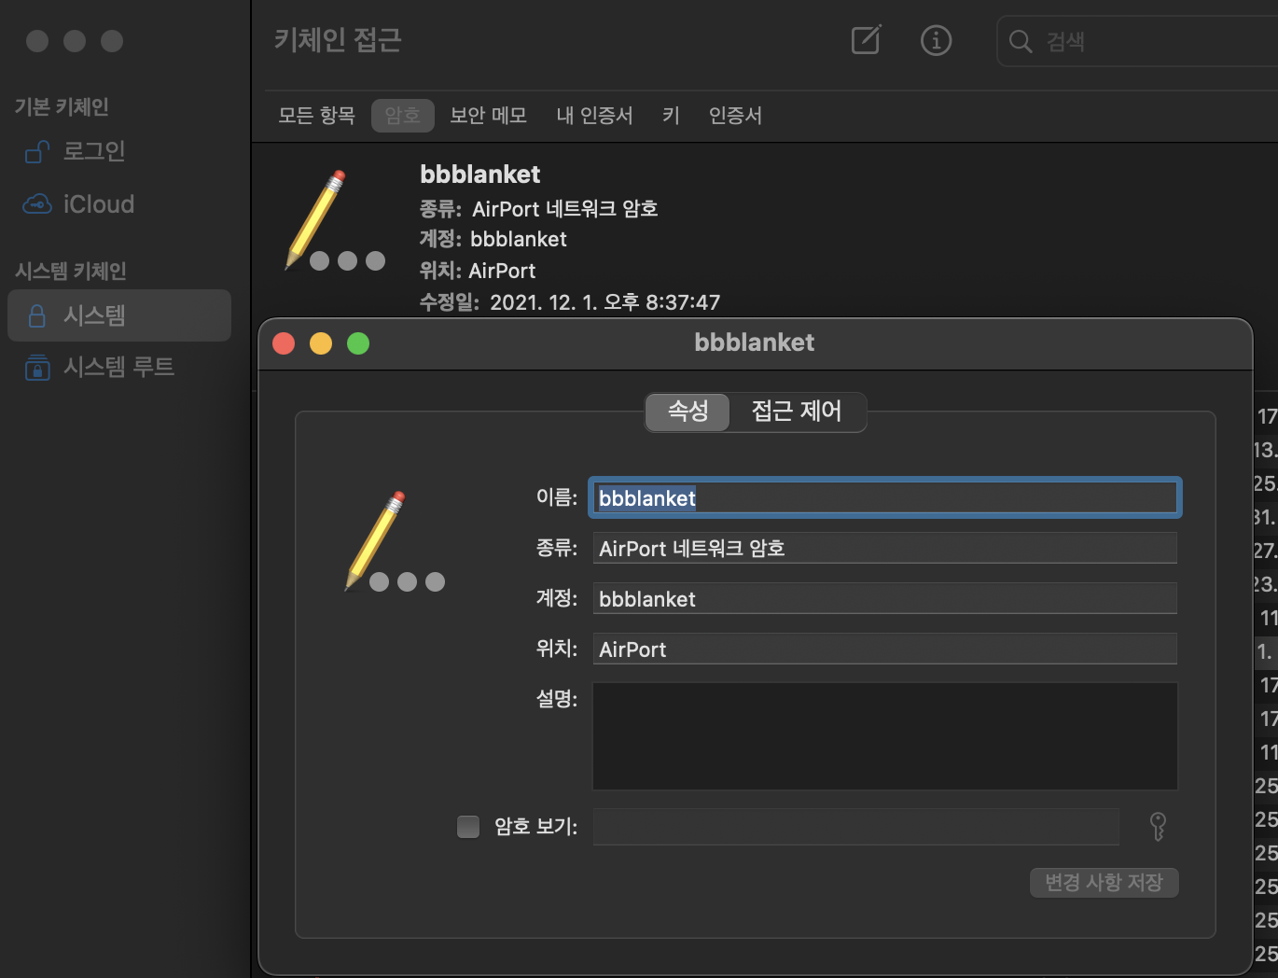Screen dimensions: 1278x978
Task: Select the 시스템 keychain
Action: tap(119, 315)
